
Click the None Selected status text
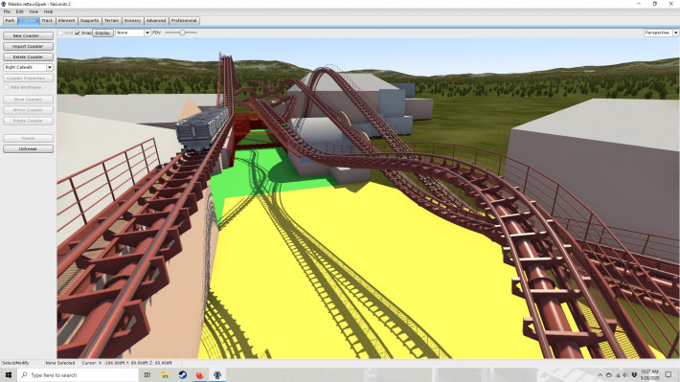[x=60, y=363]
